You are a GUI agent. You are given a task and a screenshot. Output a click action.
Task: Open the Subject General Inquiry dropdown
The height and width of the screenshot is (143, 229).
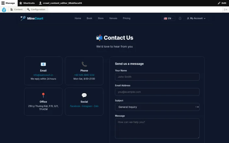(157, 107)
